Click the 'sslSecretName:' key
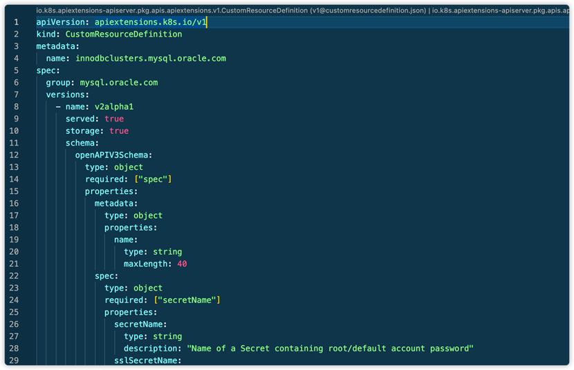 click(148, 360)
